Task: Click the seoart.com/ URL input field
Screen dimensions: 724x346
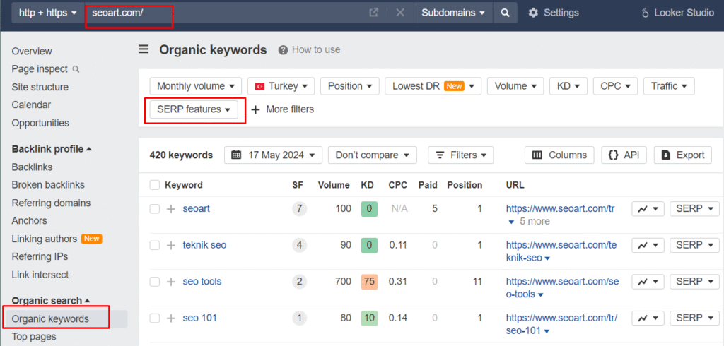Action: tap(226, 13)
